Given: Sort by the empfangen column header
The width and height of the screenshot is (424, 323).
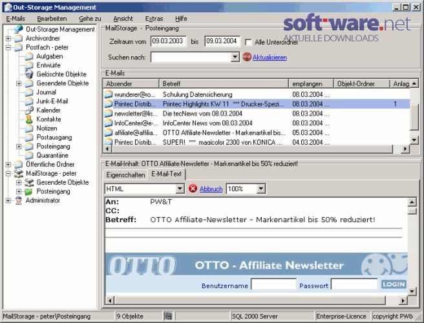Looking at the screenshot, I should pyautogui.click(x=311, y=84).
